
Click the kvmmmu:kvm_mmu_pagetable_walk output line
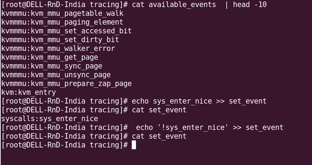pyautogui.click(x=62, y=13)
